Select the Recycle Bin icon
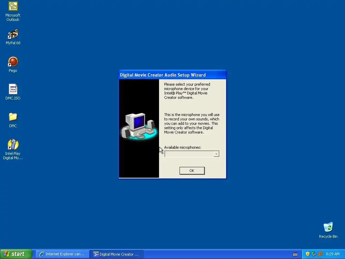The width and height of the screenshot is (345, 259). pos(328,230)
